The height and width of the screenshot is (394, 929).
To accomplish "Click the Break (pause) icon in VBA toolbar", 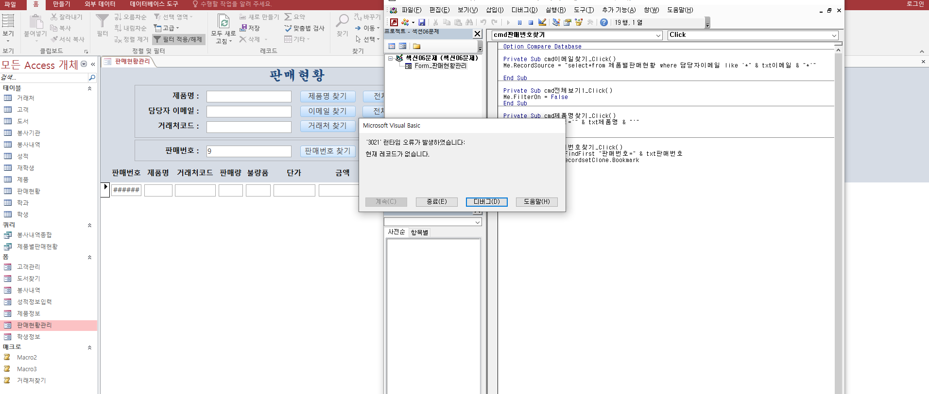I will point(520,22).
